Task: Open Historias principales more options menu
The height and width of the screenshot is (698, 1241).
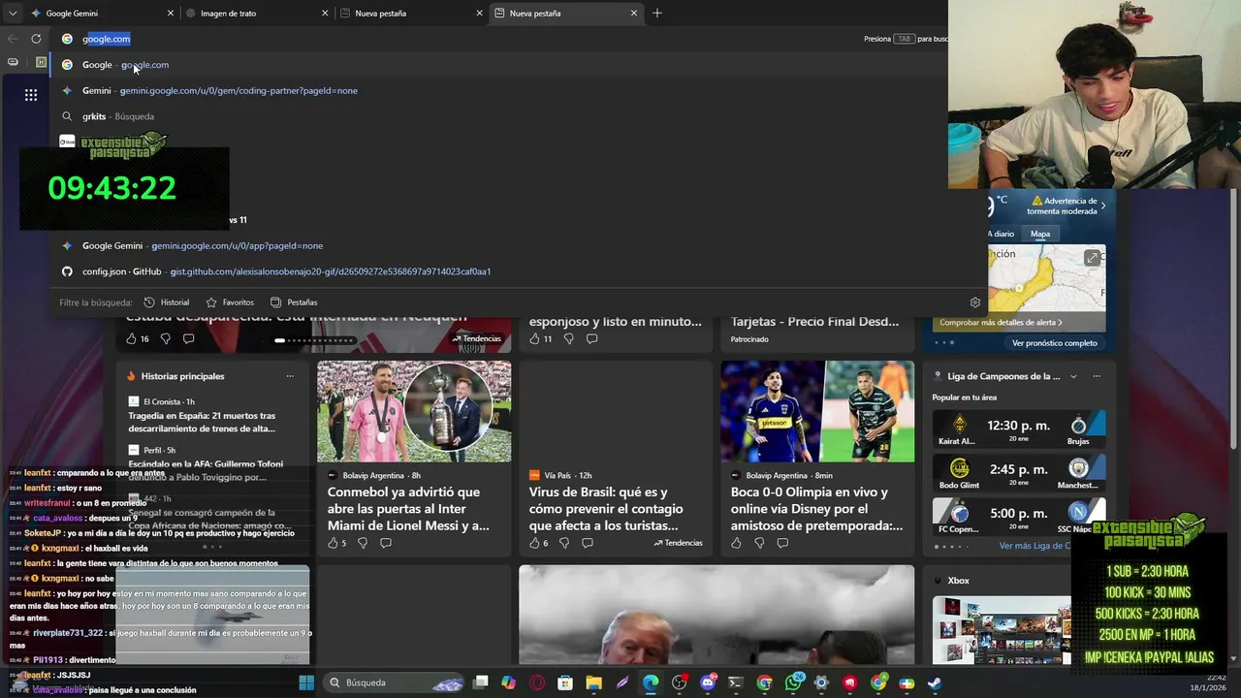Action: 290,376
